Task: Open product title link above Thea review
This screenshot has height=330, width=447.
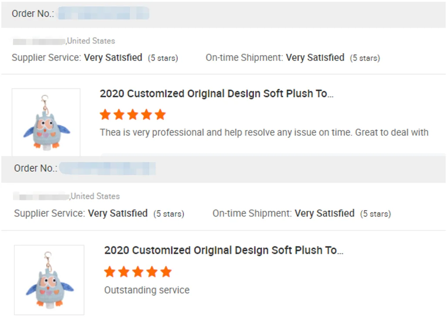Action: tap(217, 93)
